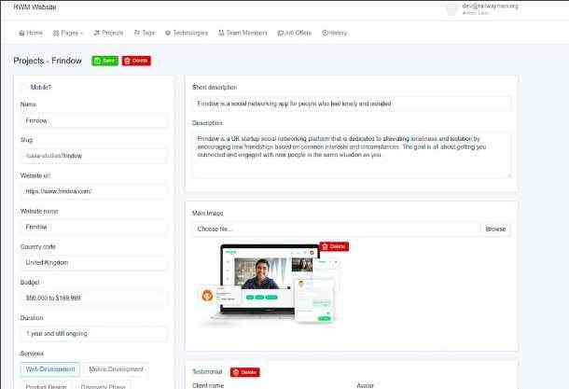The height and width of the screenshot is (389, 569).
Task: Expand the Pages dropdown menu
Action: (68, 33)
